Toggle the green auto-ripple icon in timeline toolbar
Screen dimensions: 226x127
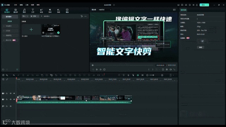point(138,75)
